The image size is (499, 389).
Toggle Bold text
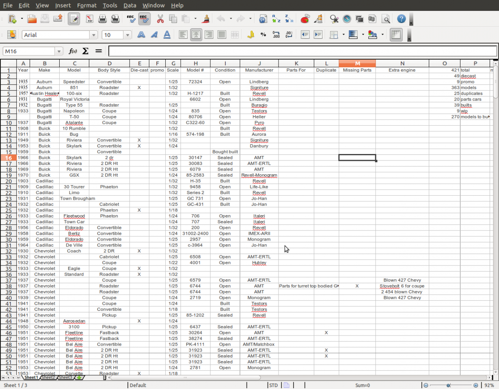tap(141, 35)
